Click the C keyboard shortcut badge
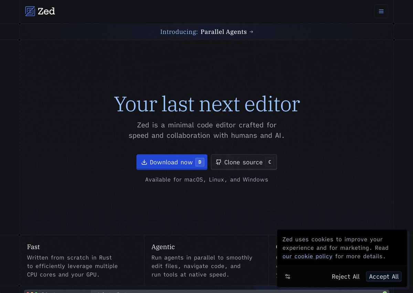 [270, 162]
